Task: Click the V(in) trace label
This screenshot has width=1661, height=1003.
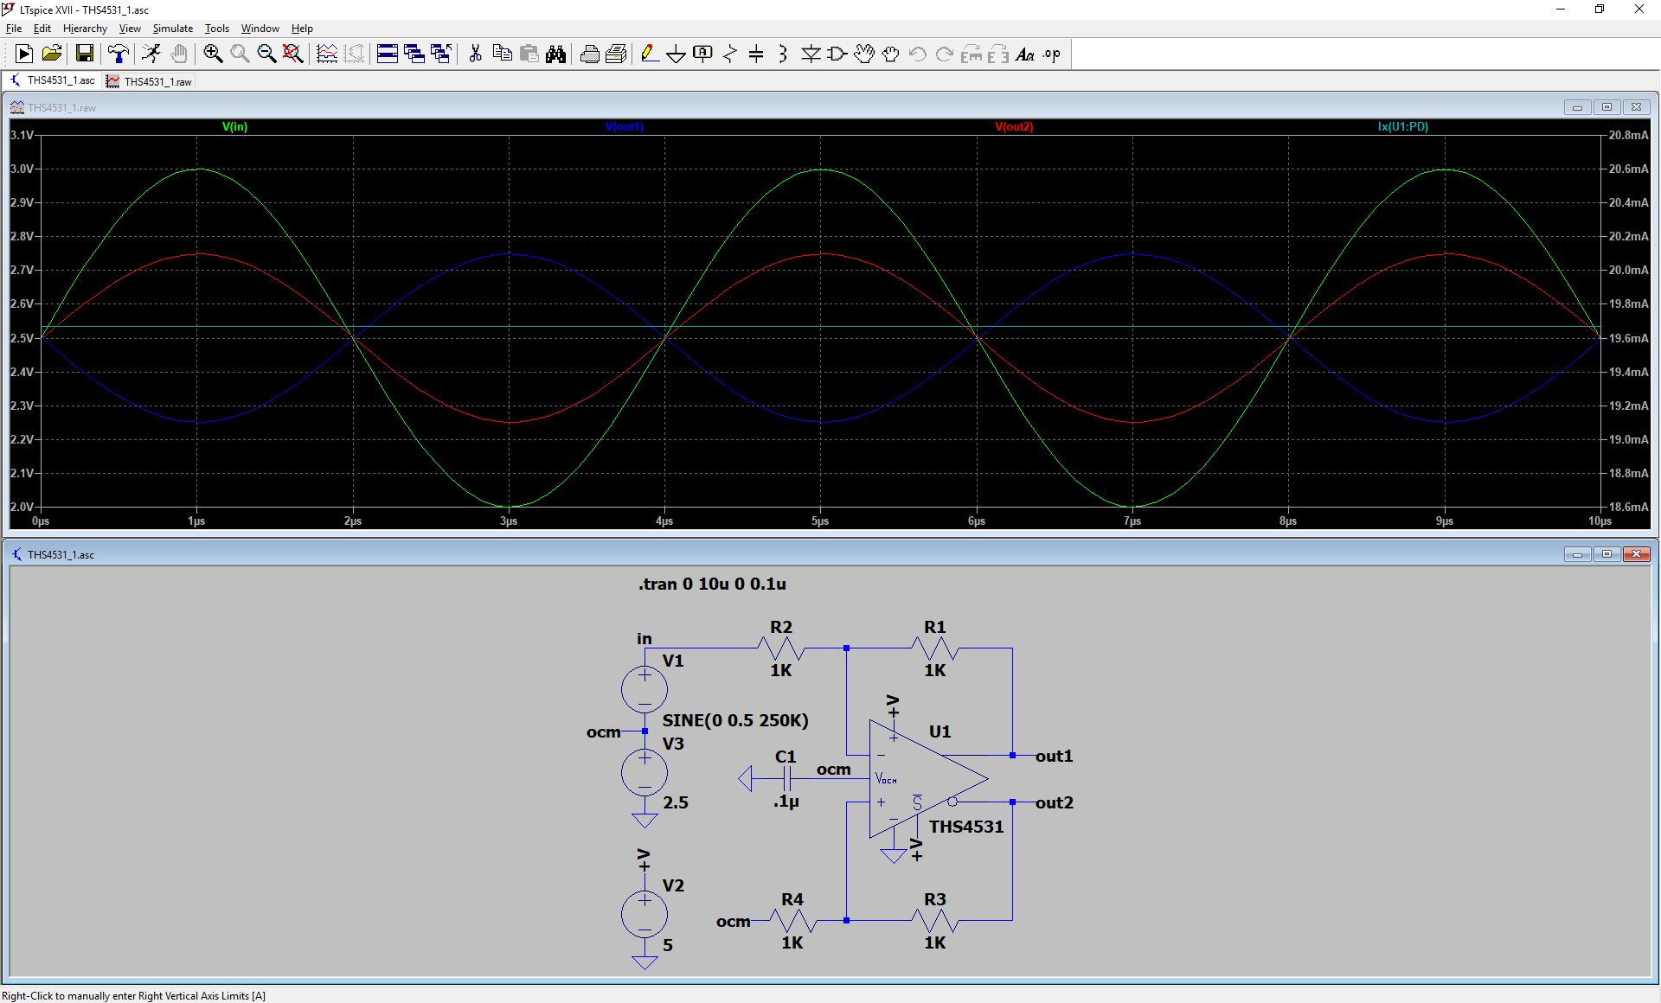Action: 234,126
